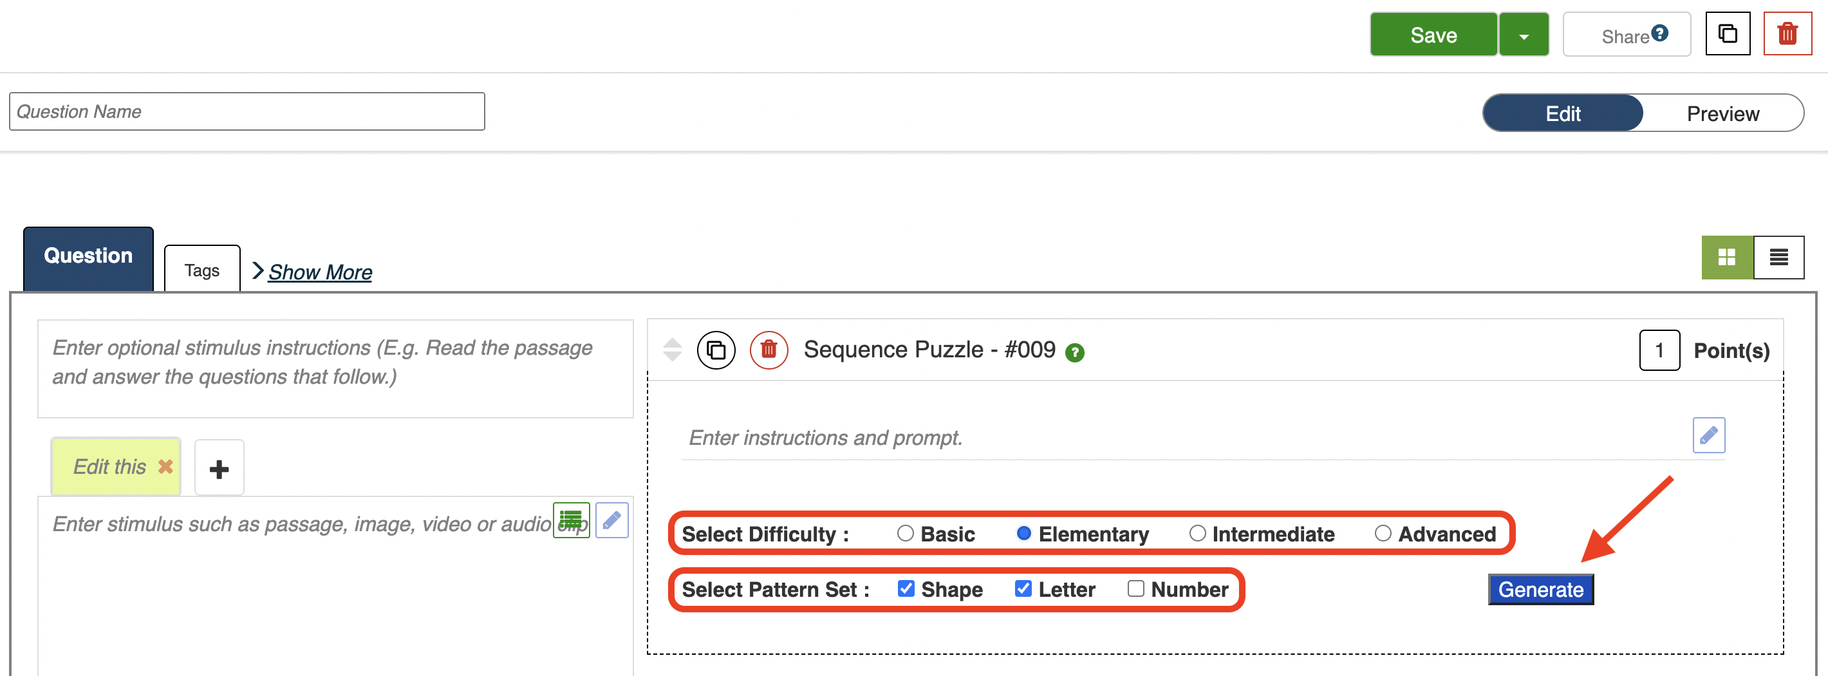Copy the Sequence Puzzle item
This screenshot has height=676, width=1828.
tap(715, 350)
